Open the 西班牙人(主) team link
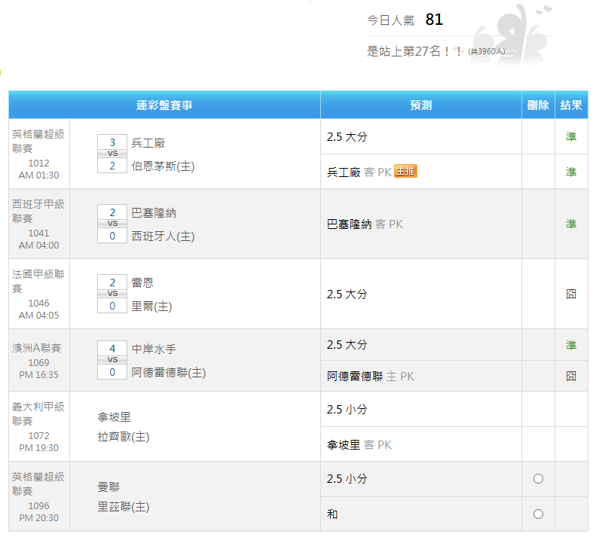Image resolution: width=599 pixels, height=540 pixels. coord(163,236)
